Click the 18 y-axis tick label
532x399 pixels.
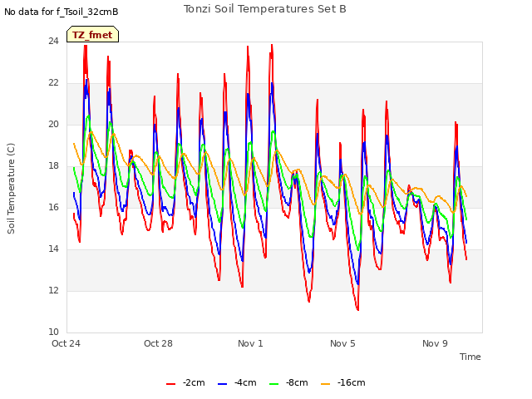pyautogui.click(x=53, y=166)
